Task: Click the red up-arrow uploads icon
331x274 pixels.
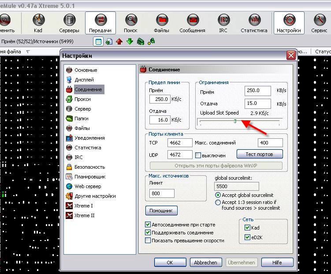Action: tap(119, 41)
